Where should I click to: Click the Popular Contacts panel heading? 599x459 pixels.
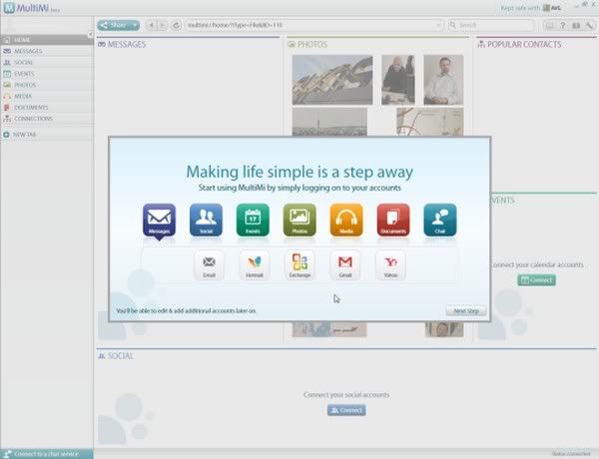[519, 44]
